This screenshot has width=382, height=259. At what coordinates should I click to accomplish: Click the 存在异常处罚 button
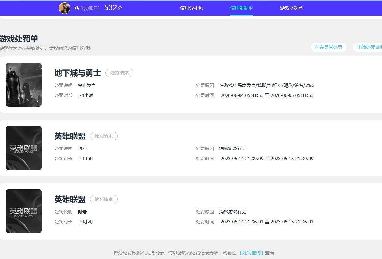[x=328, y=47]
